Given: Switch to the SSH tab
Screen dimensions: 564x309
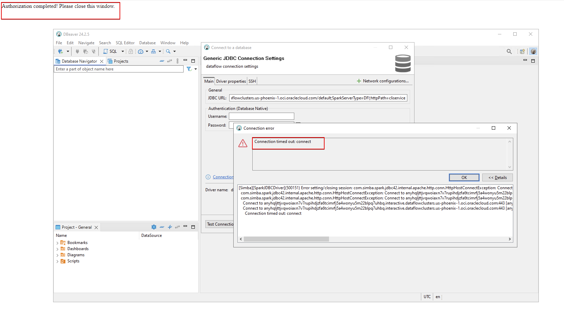Looking at the screenshot, I should (252, 81).
